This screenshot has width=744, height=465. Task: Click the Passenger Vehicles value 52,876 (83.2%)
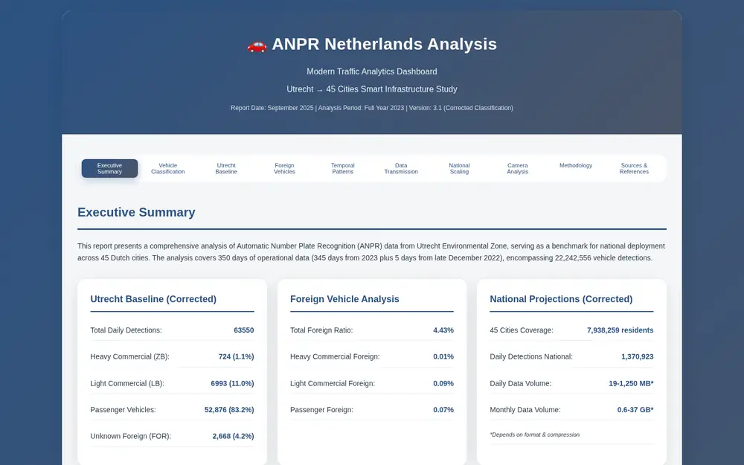coord(229,409)
